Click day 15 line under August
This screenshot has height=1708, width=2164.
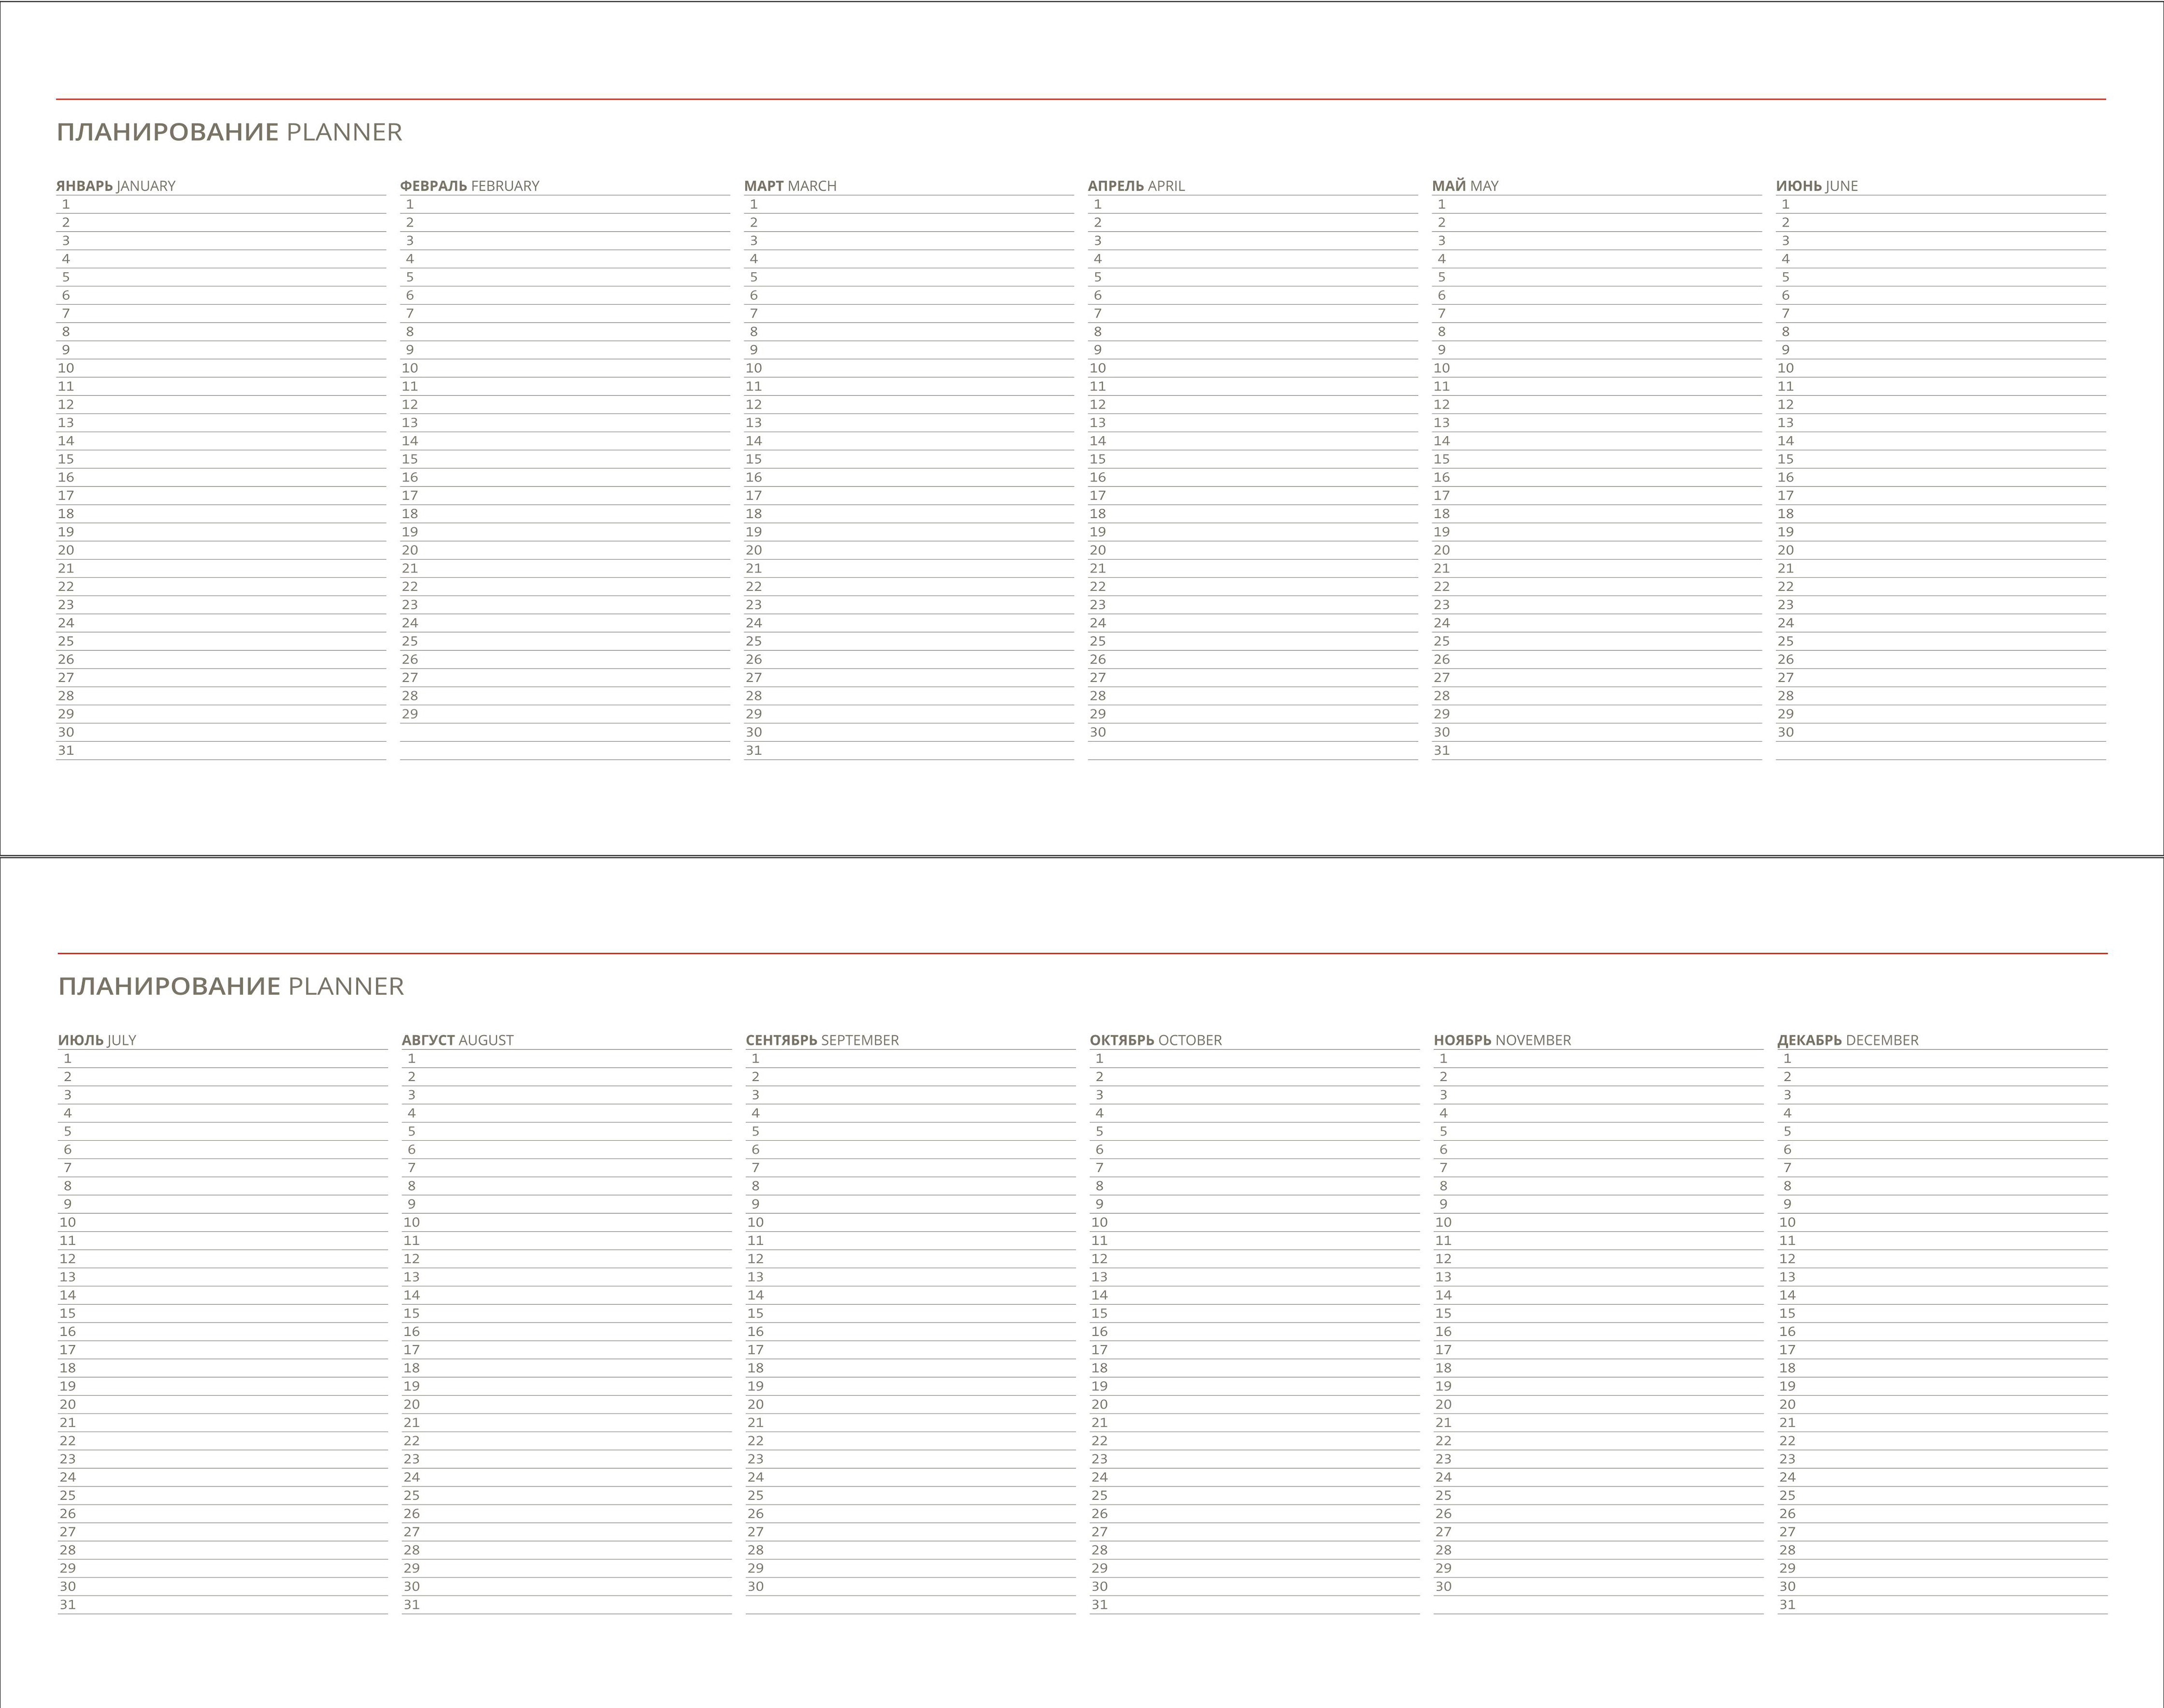tap(567, 1313)
